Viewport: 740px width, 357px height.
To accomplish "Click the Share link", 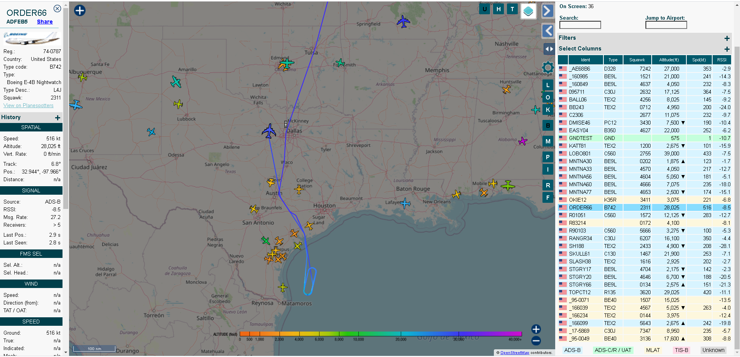I will point(45,22).
